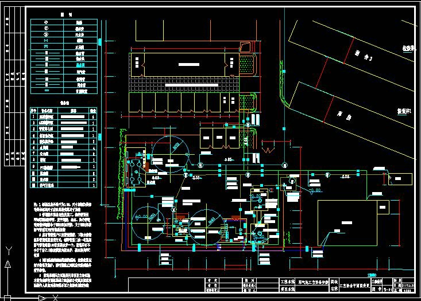Select the 0.03 slope label on the pipeline
This screenshot has height=301, width=421.
coord(196,178)
